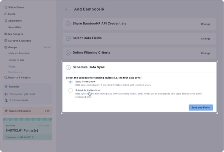Click the checkmark icon for Define Filtering Criteria
This screenshot has width=224, height=152.
tap(68, 53)
